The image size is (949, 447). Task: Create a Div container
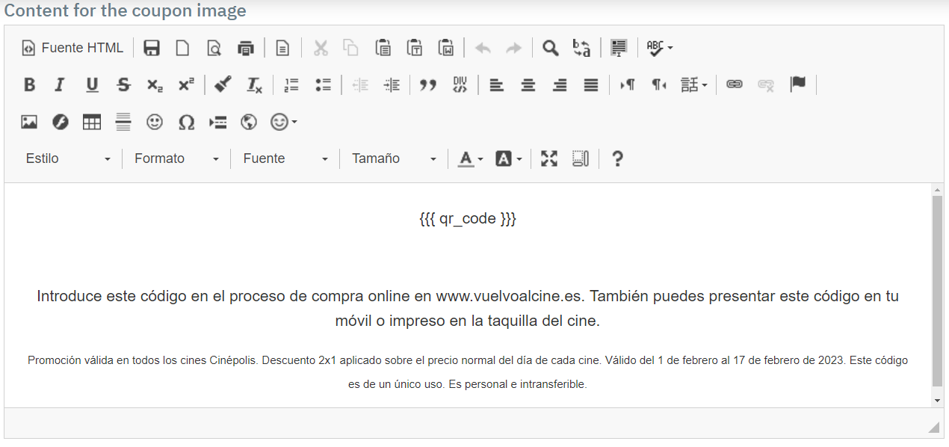click(460, 84)
